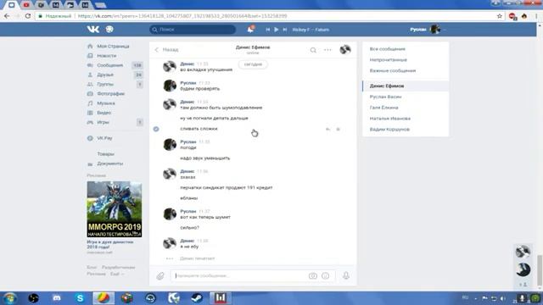Focus the VK search field

tap(193, 30)
